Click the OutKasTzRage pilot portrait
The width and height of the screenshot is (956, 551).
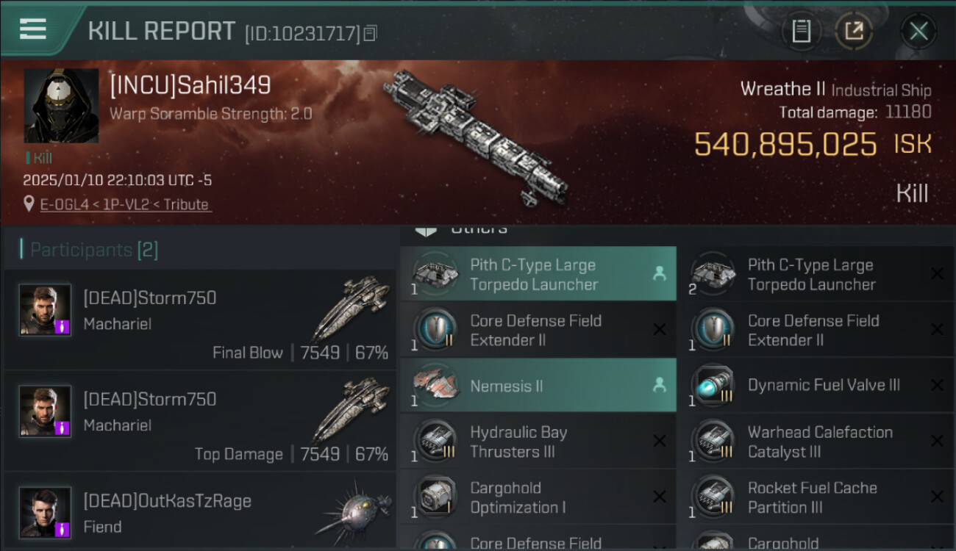[x=46, y=512]
